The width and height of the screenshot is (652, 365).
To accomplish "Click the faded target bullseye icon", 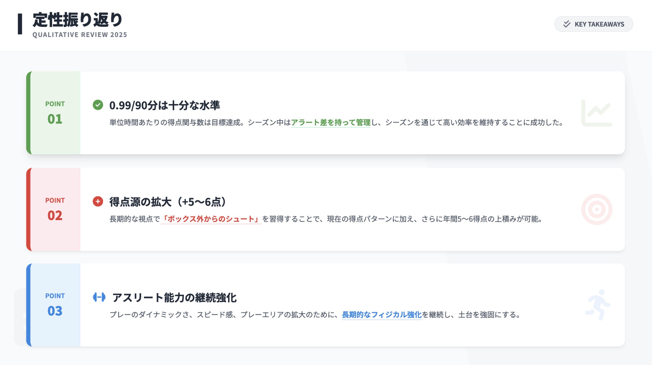I will point(596,209).
